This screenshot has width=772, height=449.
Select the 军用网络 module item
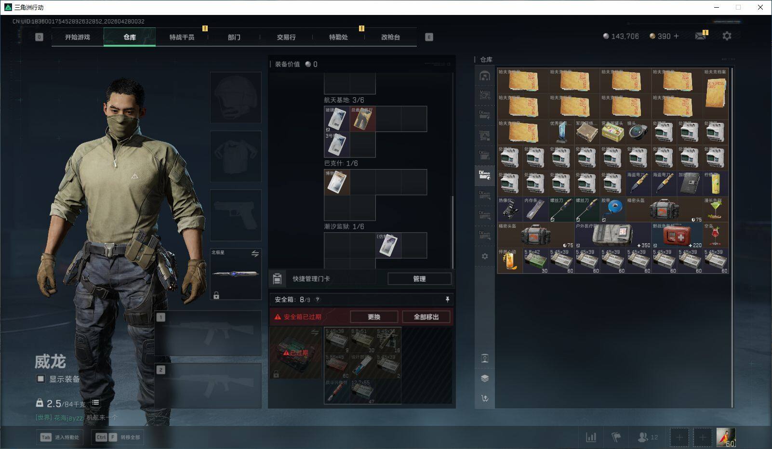pos(587,132)
